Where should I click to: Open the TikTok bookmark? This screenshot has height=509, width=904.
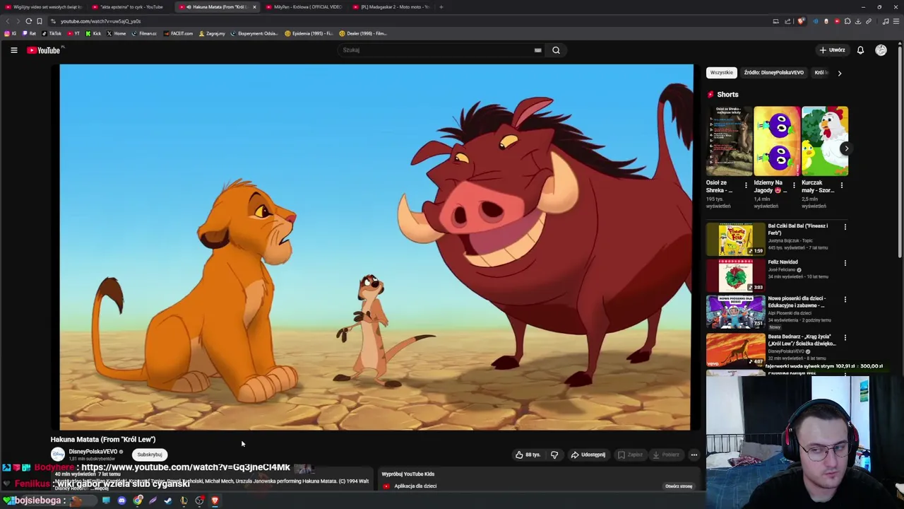pos(52,33)
